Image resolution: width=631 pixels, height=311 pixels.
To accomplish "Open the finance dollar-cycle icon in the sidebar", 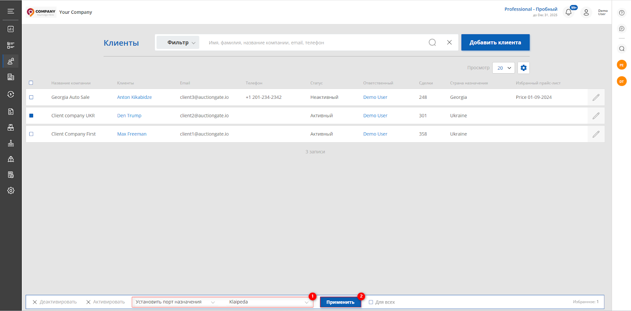I will pyautogui.click(x=11, y=94).
